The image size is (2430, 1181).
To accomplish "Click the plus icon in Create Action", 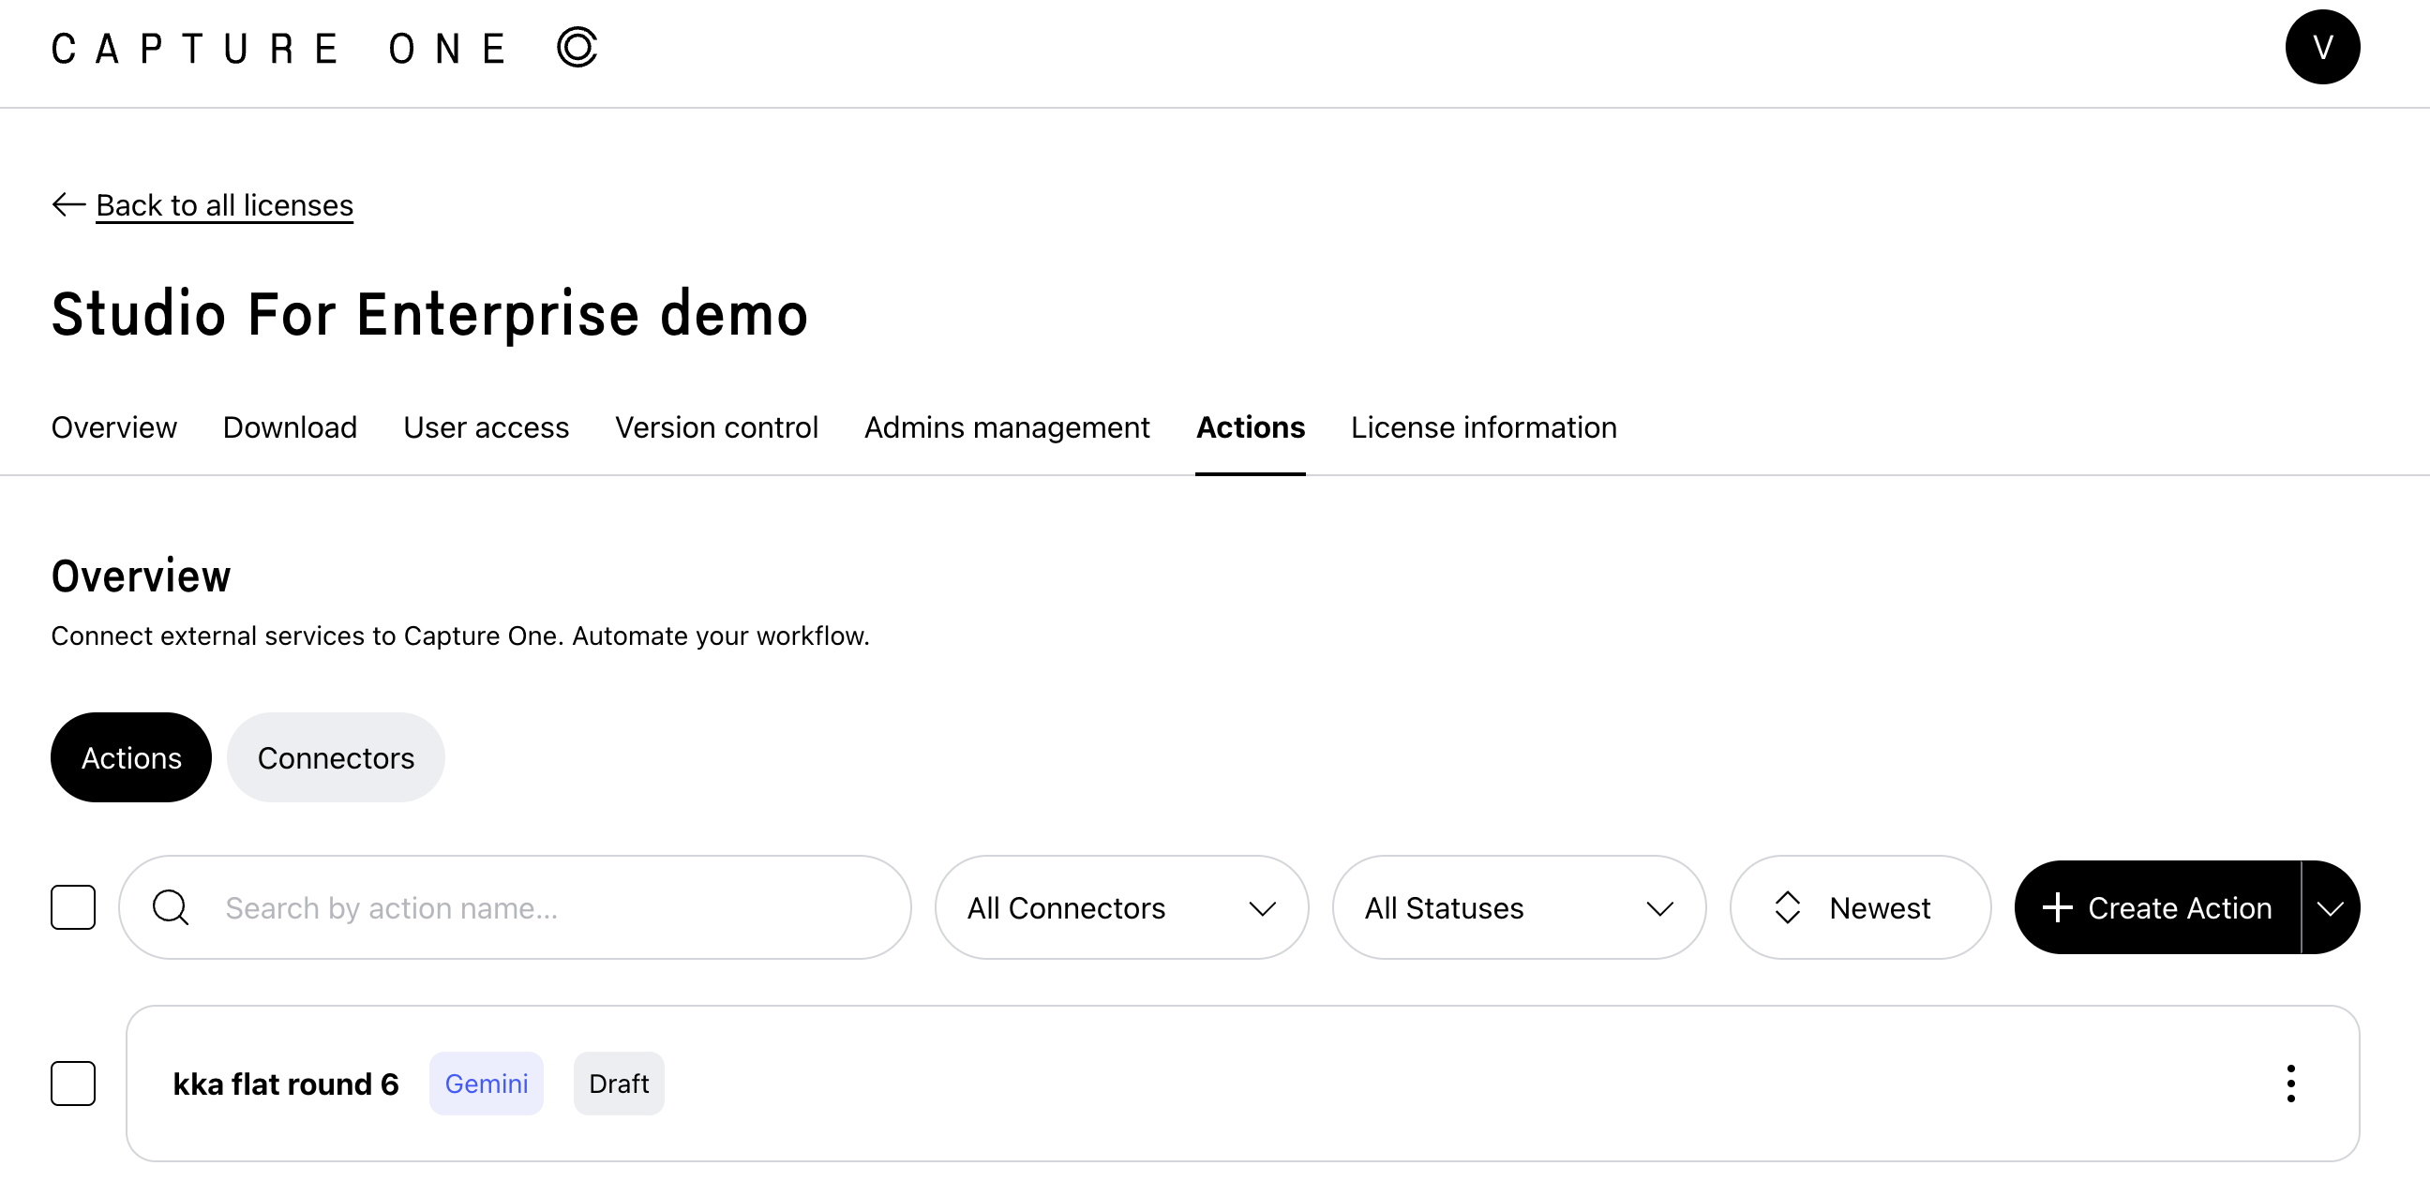I will [x=2057, y=907].
